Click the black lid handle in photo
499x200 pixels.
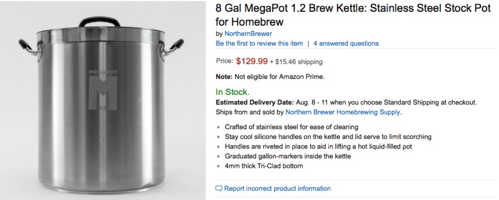coord(100,22)
